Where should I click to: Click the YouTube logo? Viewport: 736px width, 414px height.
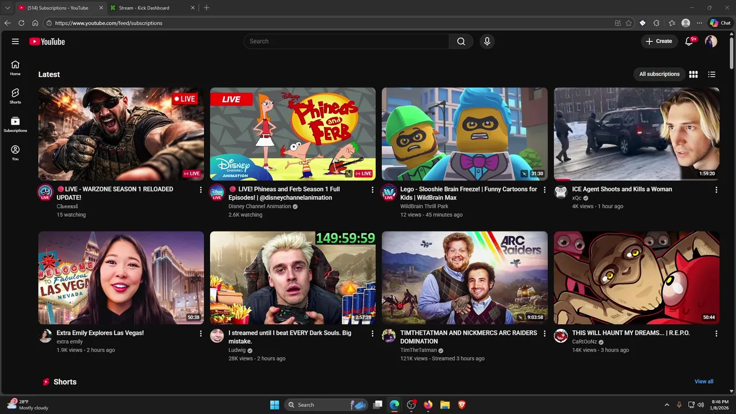47,41
